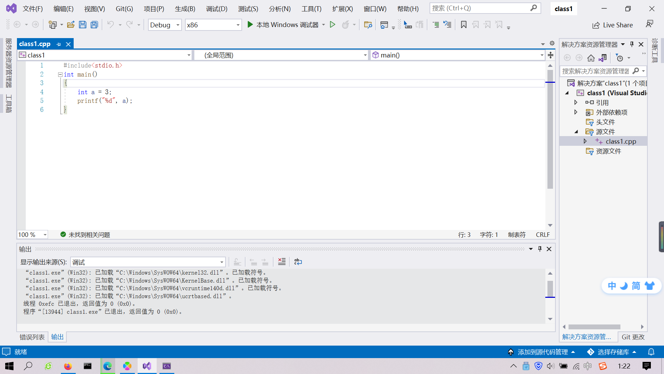Open the 调试(D) menu
This screenshot has height=374, width=664.
pos(216,9)
